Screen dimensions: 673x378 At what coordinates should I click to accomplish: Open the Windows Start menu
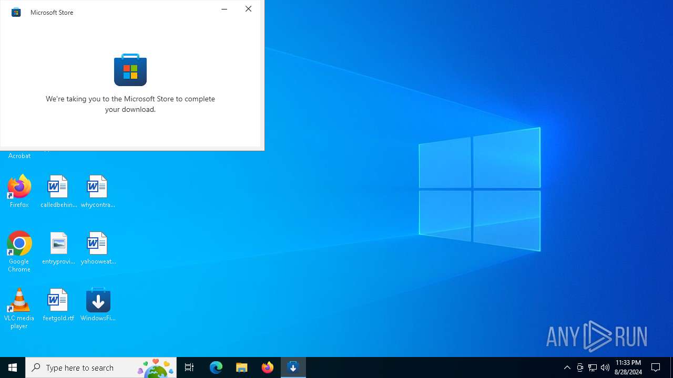(x=13, y=367)
